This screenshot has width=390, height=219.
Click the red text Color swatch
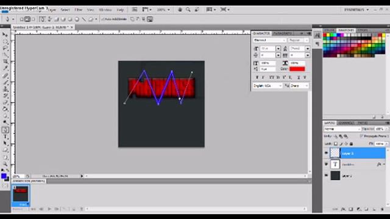tap(297, 69)
